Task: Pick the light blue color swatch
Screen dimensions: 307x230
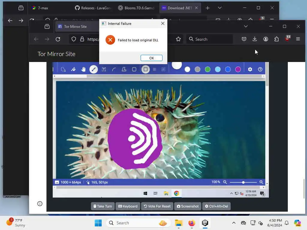Action: click(x=218, y=69)
